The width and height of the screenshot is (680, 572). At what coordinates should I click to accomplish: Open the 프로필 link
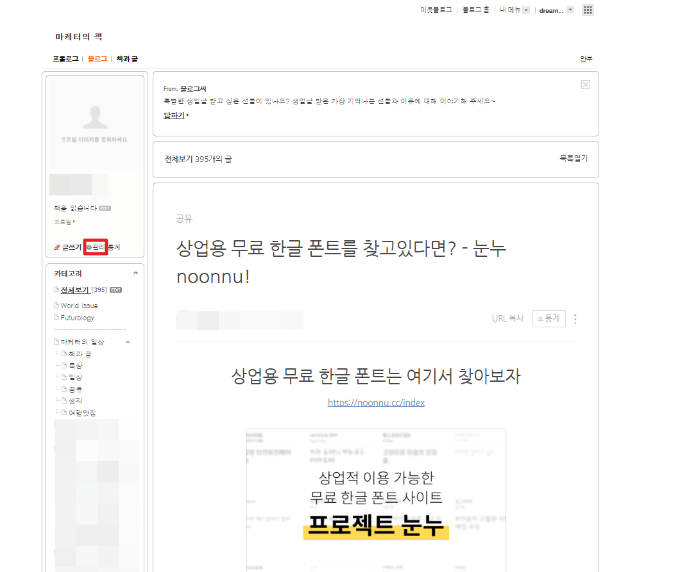(64, 222)
